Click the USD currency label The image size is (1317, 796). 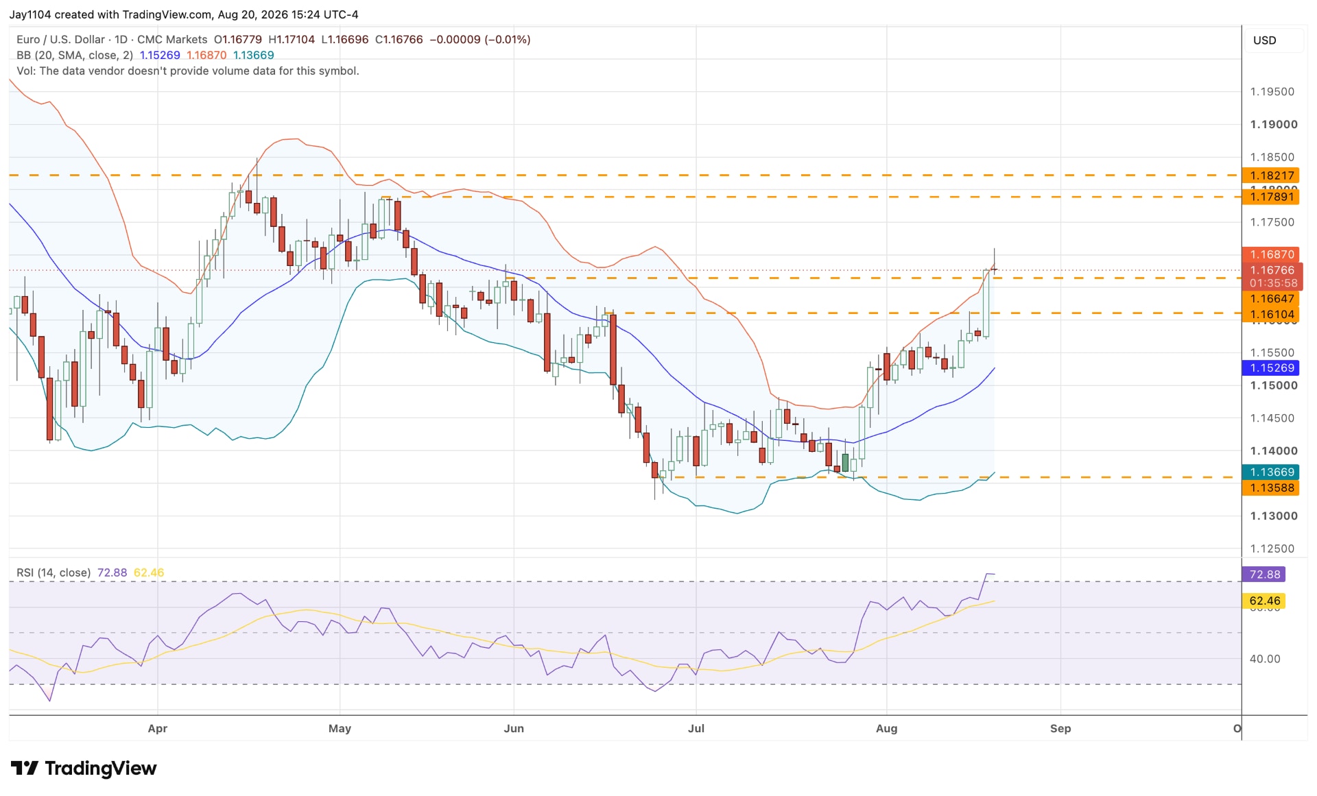pos(1264,40)
